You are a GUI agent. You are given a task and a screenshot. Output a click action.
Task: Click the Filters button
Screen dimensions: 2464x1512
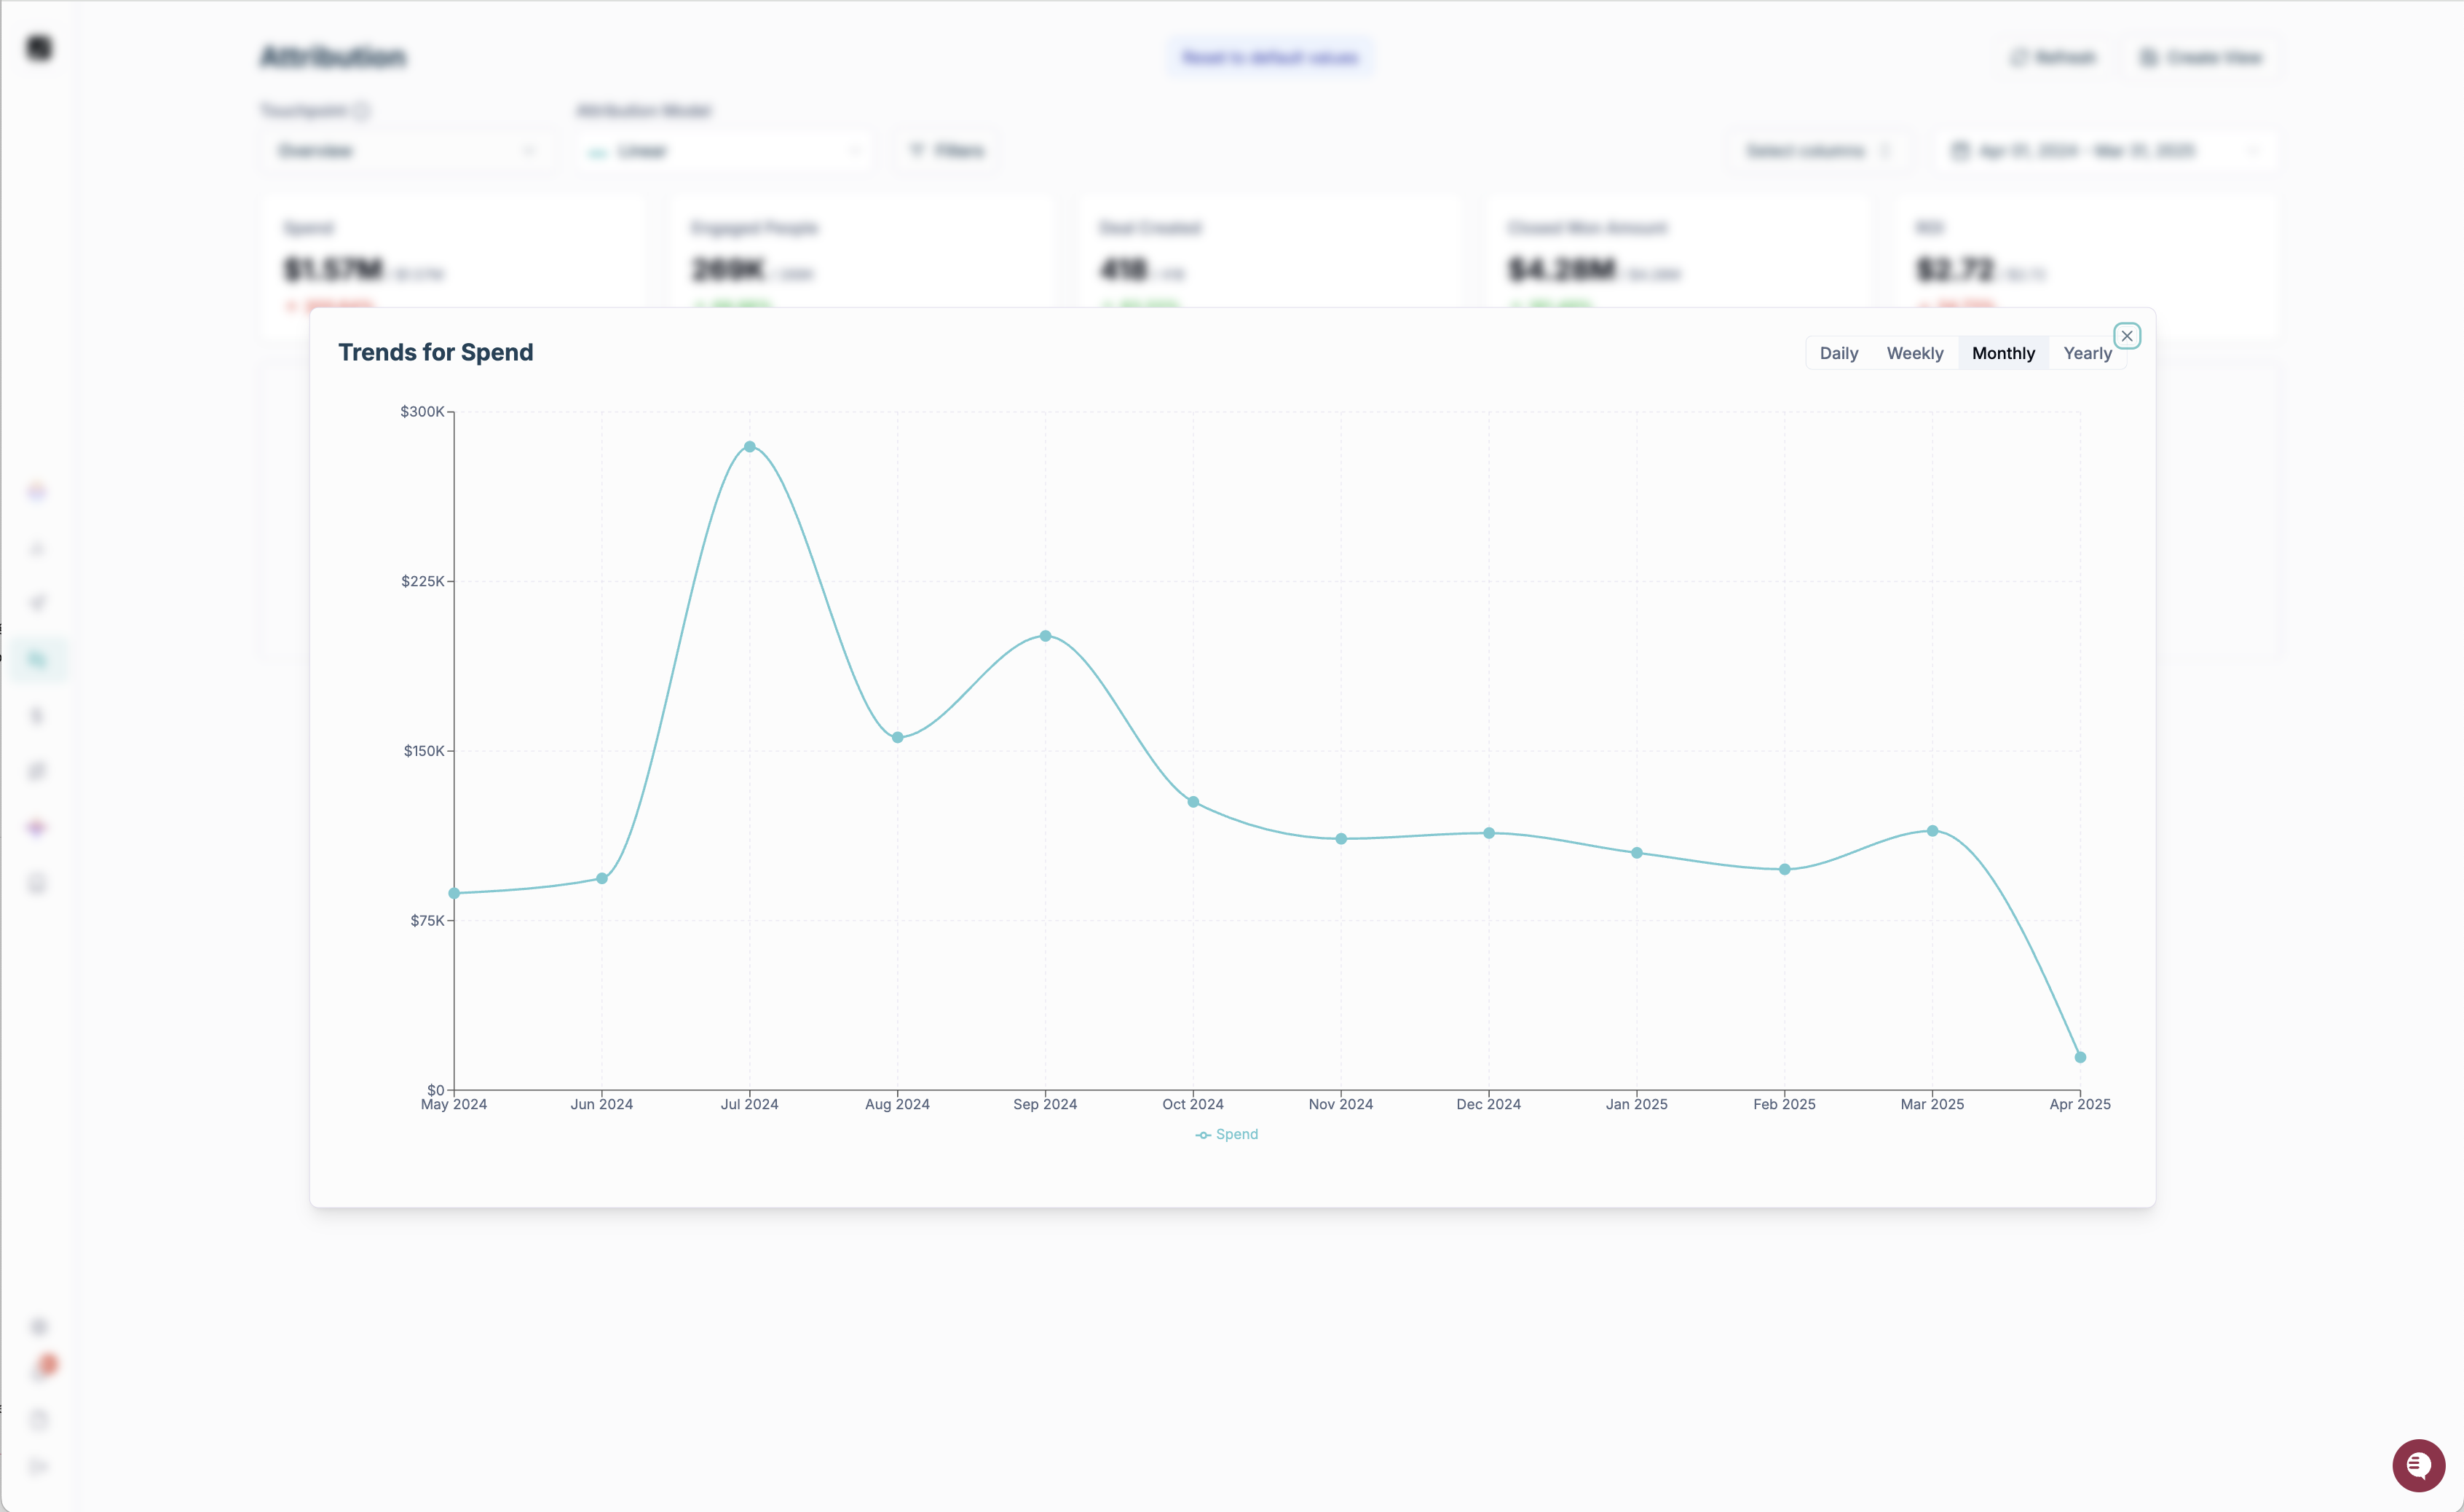(x=946, y=151)
